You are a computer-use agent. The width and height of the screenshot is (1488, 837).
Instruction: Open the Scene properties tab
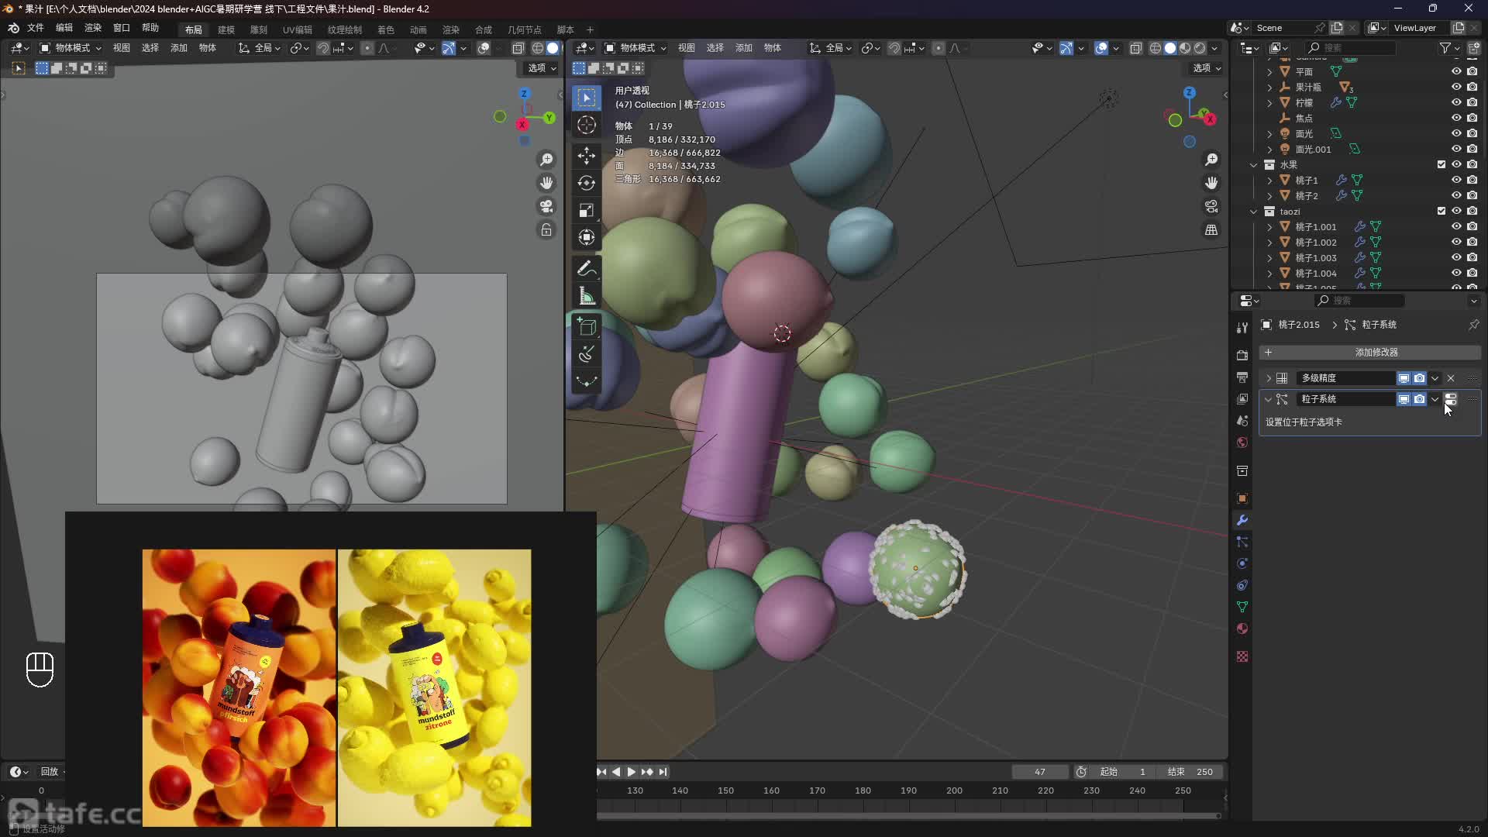[x=1242, y=420]
